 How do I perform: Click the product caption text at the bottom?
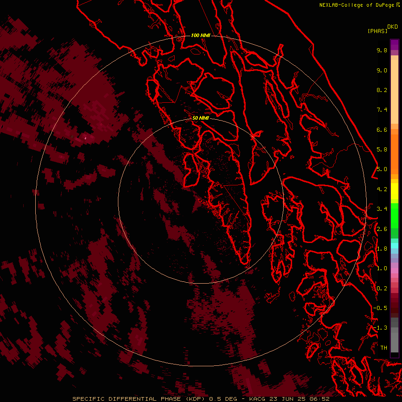pos(201,399)
